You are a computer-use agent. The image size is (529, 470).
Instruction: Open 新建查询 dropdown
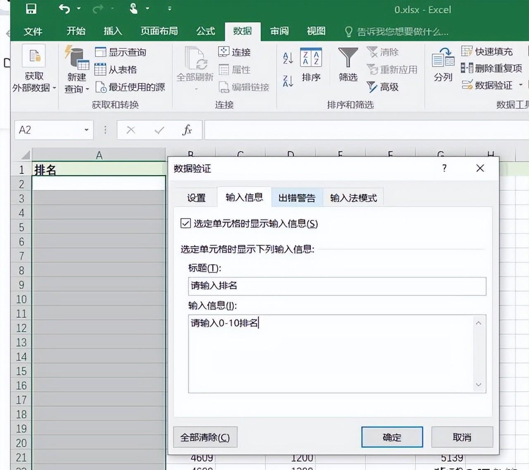[77, 69]
